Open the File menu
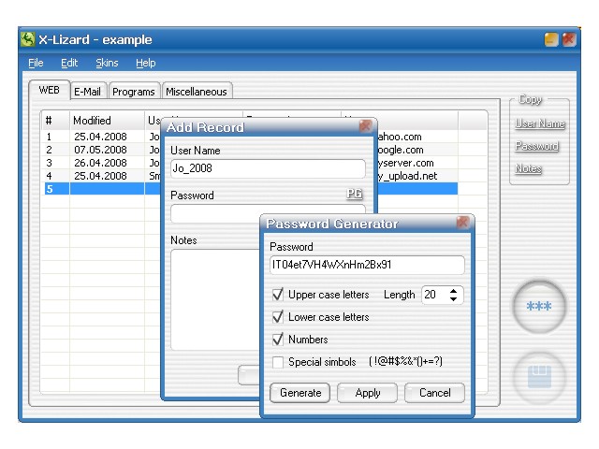The image size is (599, 449). coord(36,63)
